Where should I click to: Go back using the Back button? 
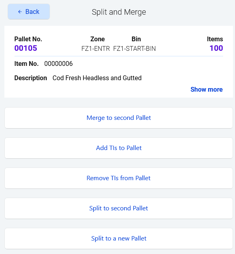(x=29, y=12)
